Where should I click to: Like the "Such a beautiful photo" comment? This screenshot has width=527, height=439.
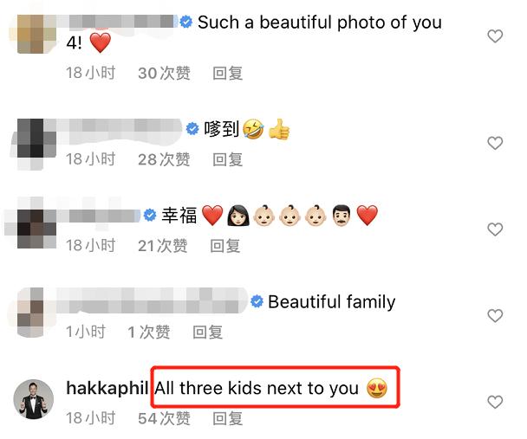495,36
